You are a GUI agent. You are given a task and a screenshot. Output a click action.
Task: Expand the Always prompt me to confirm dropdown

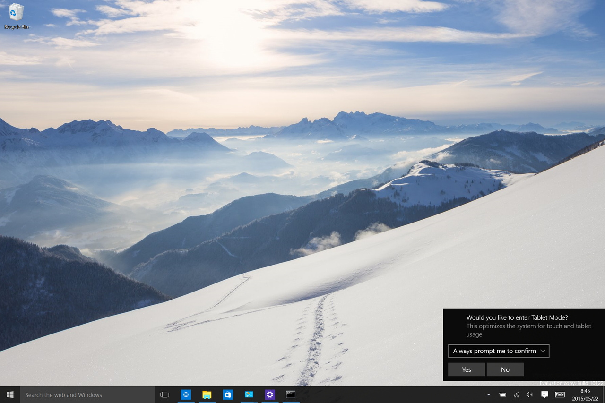[x=499, y=351]
